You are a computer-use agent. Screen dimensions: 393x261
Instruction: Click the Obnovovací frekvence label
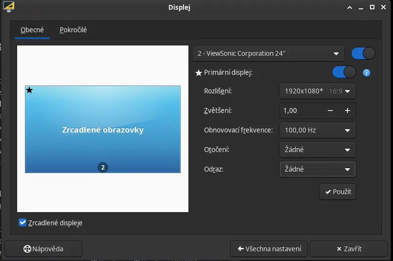pos(238,130)
